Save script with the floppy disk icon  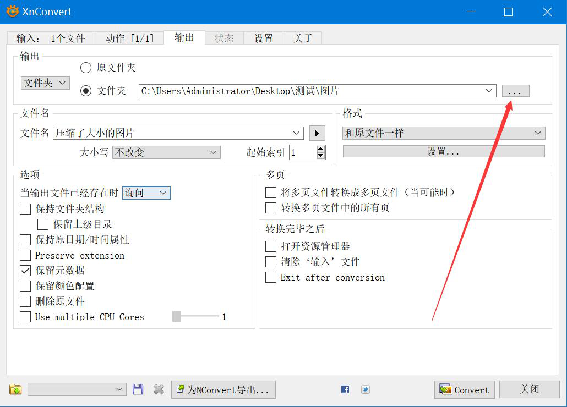[138, 389]
